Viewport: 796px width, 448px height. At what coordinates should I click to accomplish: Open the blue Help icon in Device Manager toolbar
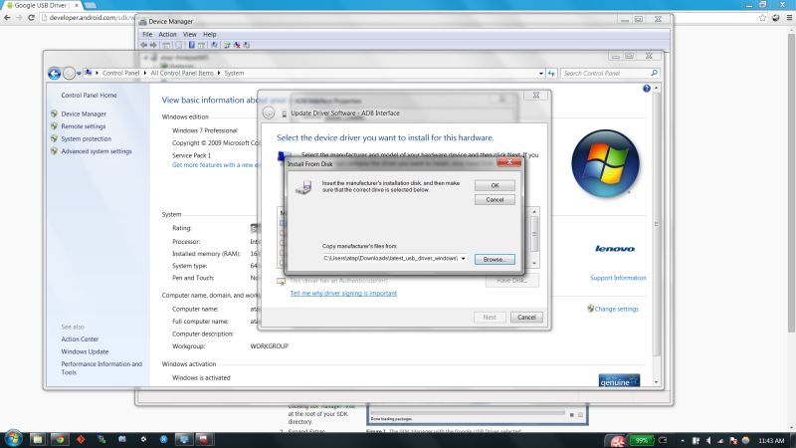191,45
